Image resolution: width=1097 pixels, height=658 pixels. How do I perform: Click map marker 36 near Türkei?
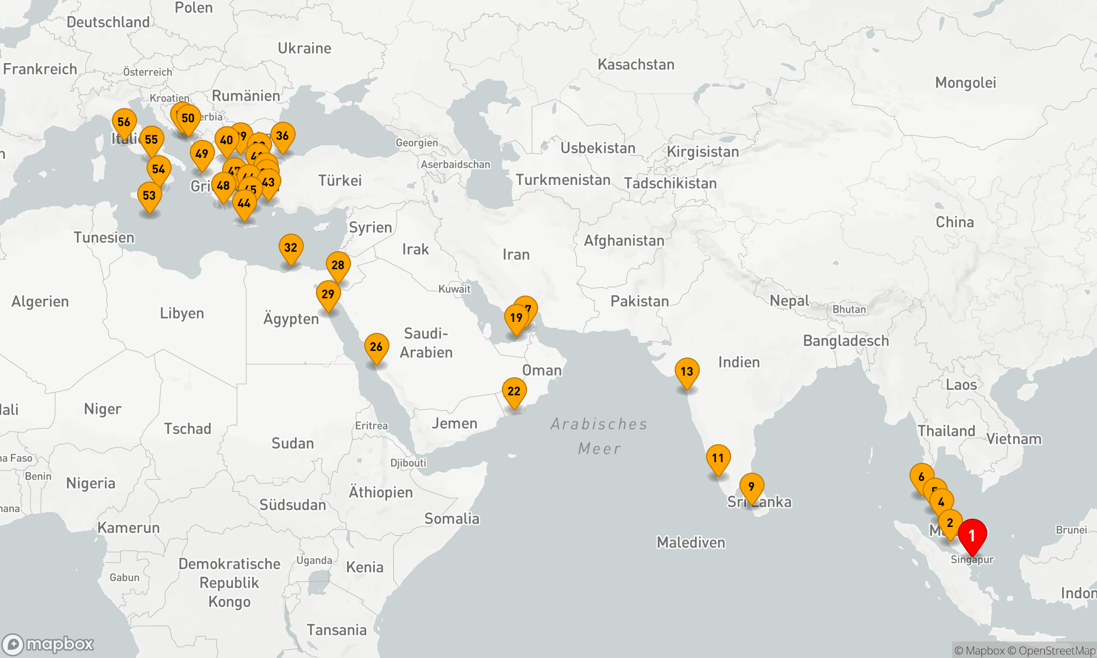282,136
